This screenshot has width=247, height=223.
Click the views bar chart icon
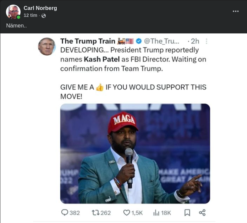(x=156, y=212)
